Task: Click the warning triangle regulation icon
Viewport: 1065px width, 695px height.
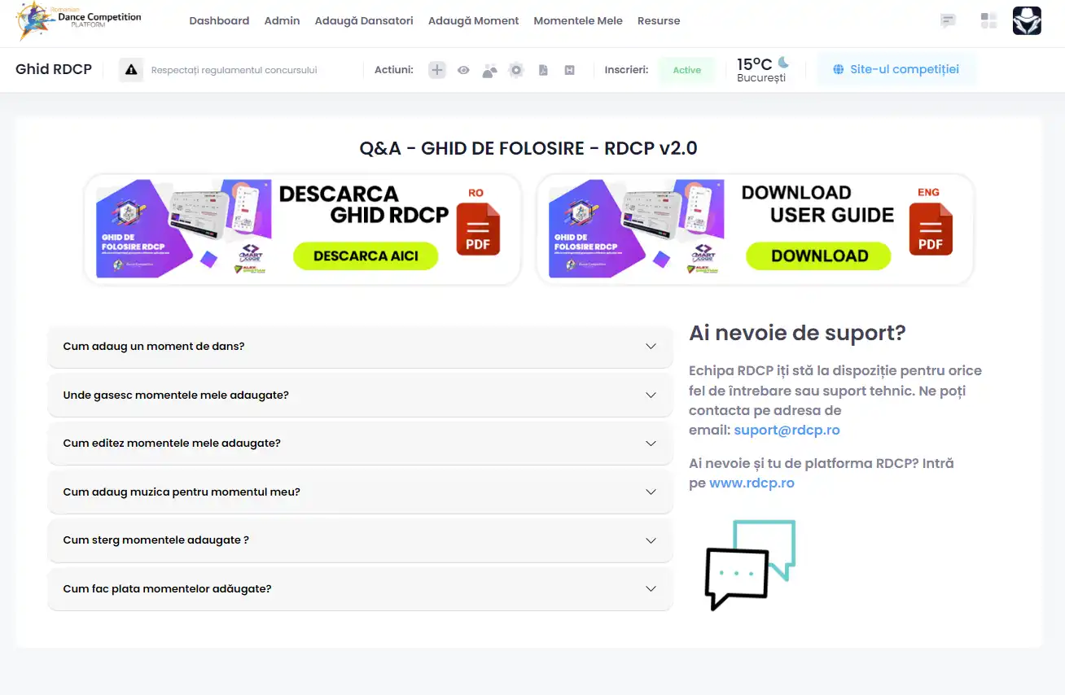Action: (x=131, y=70)
